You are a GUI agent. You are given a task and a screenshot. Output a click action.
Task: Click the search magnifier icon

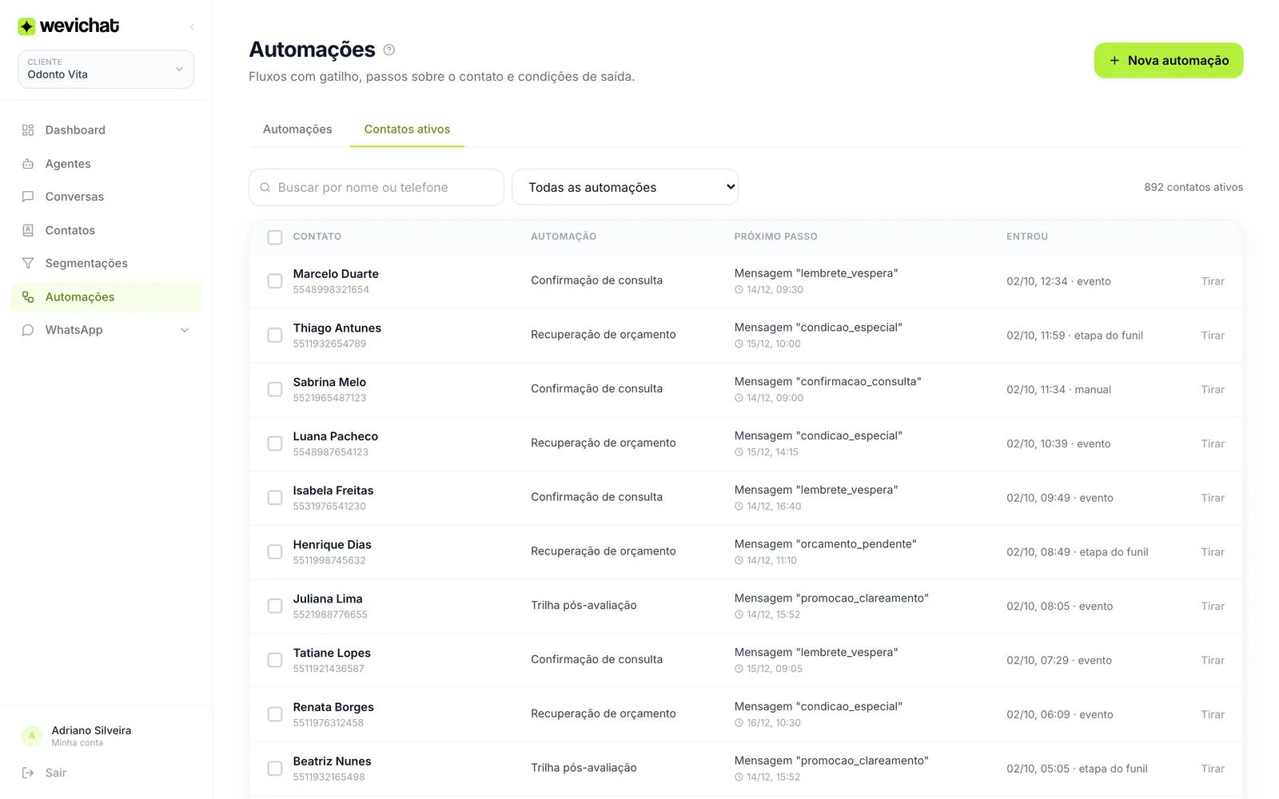coord(265,188)
